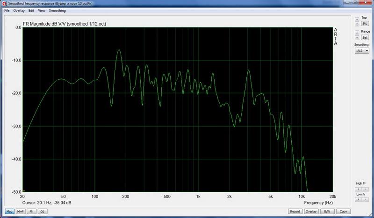Switch to M+P magnitude and phase view

[x=21, y=211]
